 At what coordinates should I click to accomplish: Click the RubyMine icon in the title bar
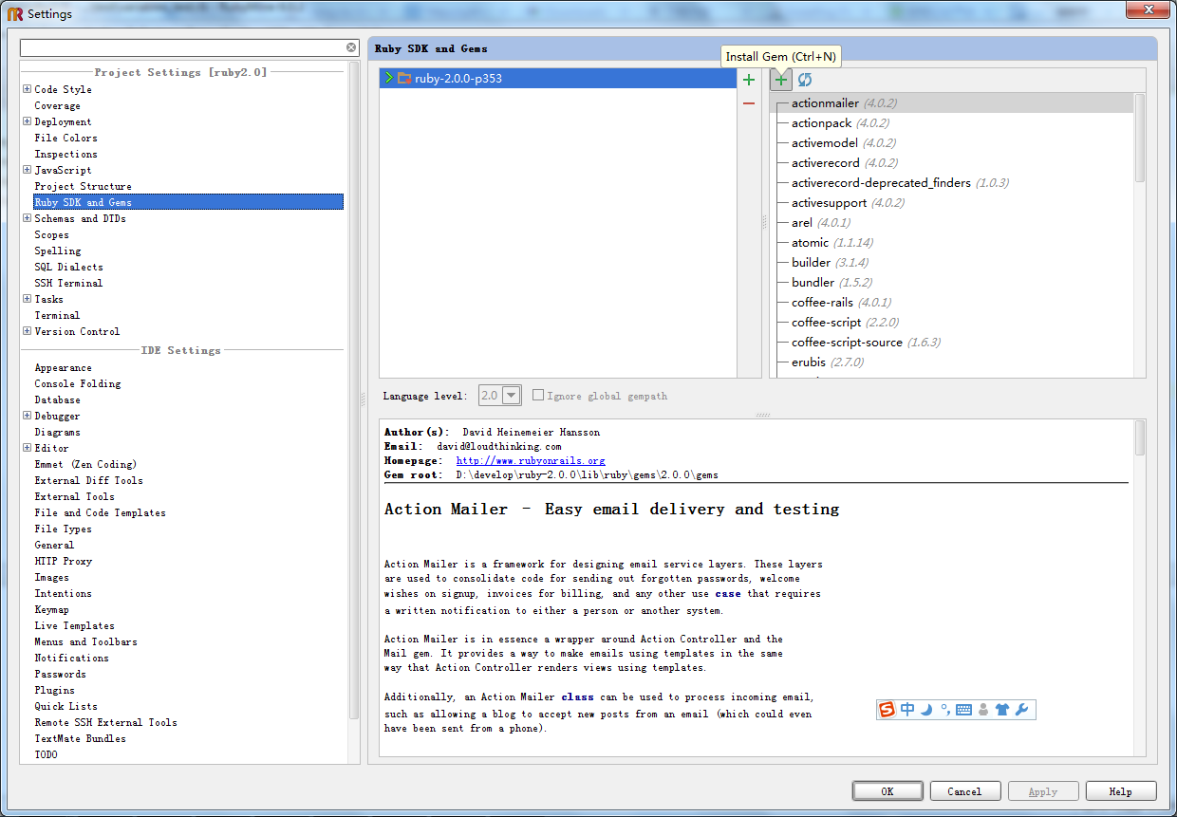coord(15,13)
